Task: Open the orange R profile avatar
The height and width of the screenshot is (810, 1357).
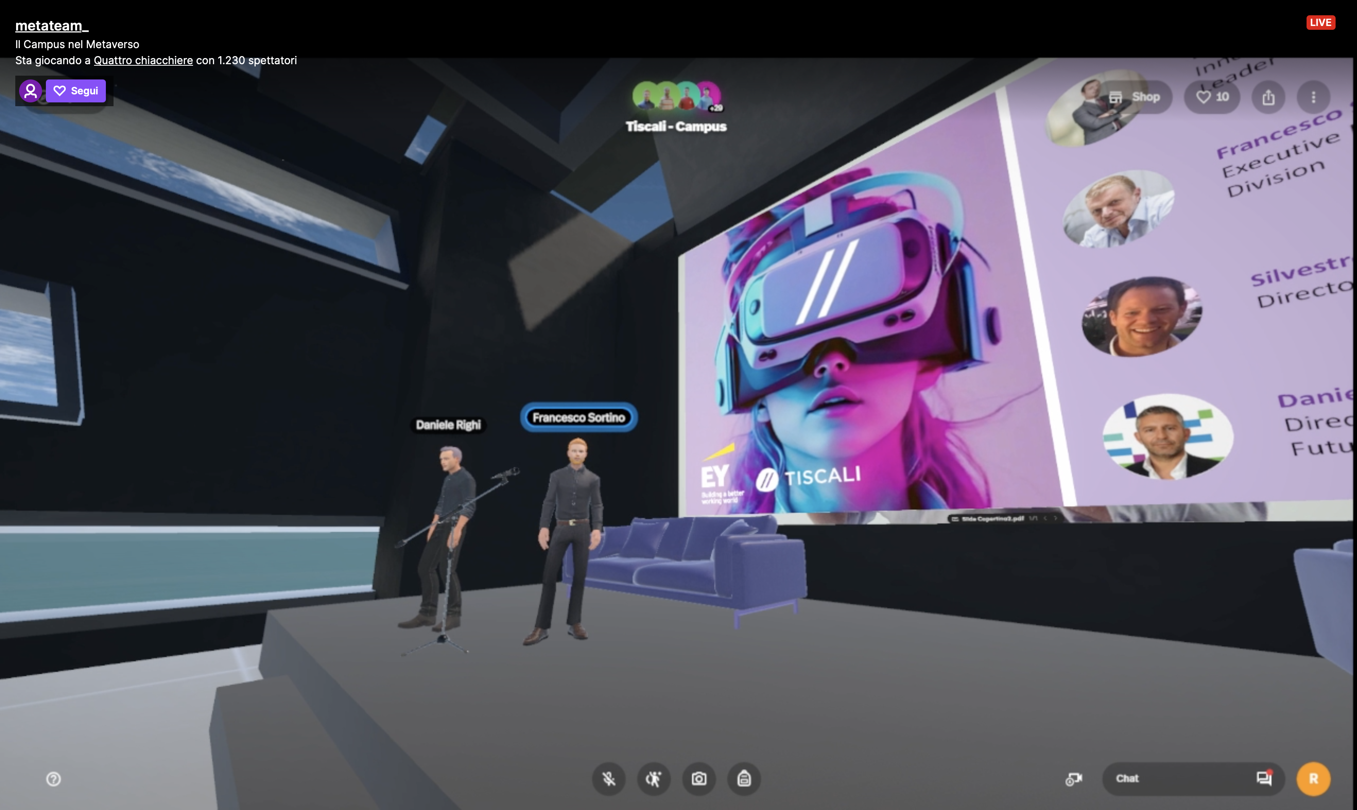Action: [1313, 779]
